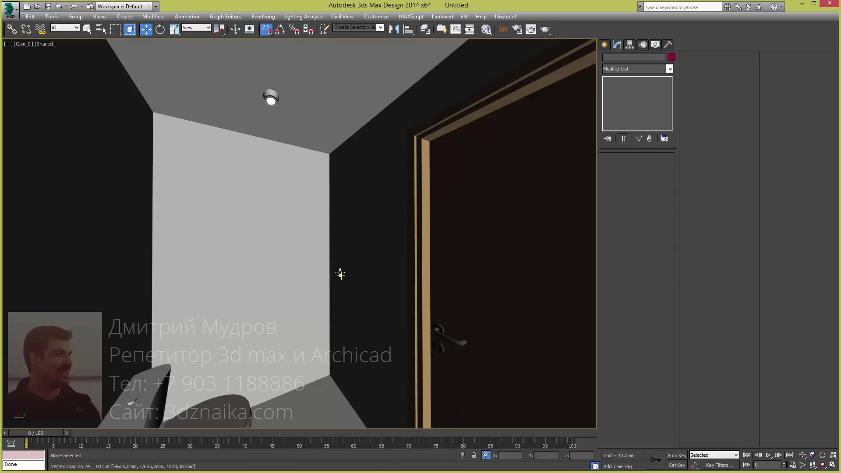The image size is (841, 473).
Task: Click the Render Setup icon in toolbar
Action: click(517, 29)
